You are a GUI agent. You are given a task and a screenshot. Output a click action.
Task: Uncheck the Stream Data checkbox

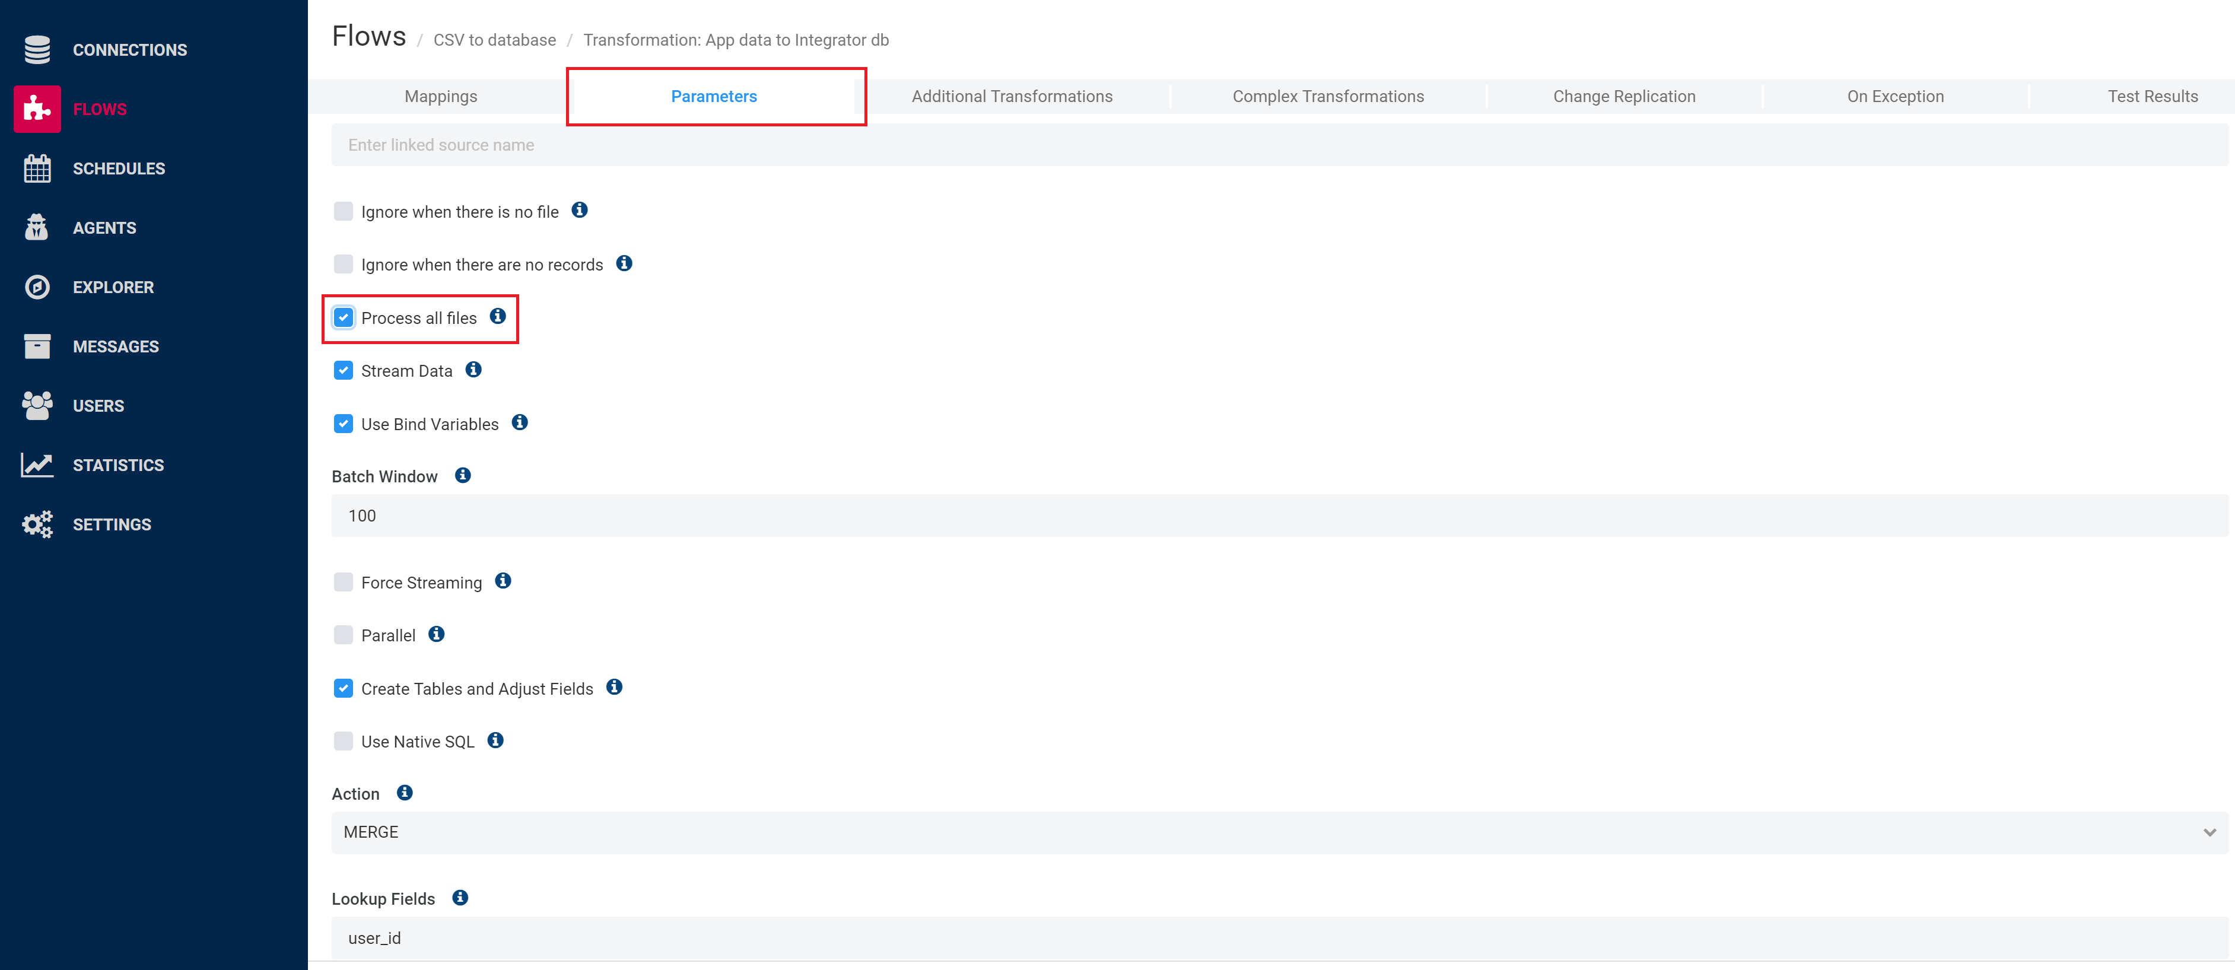344,370
